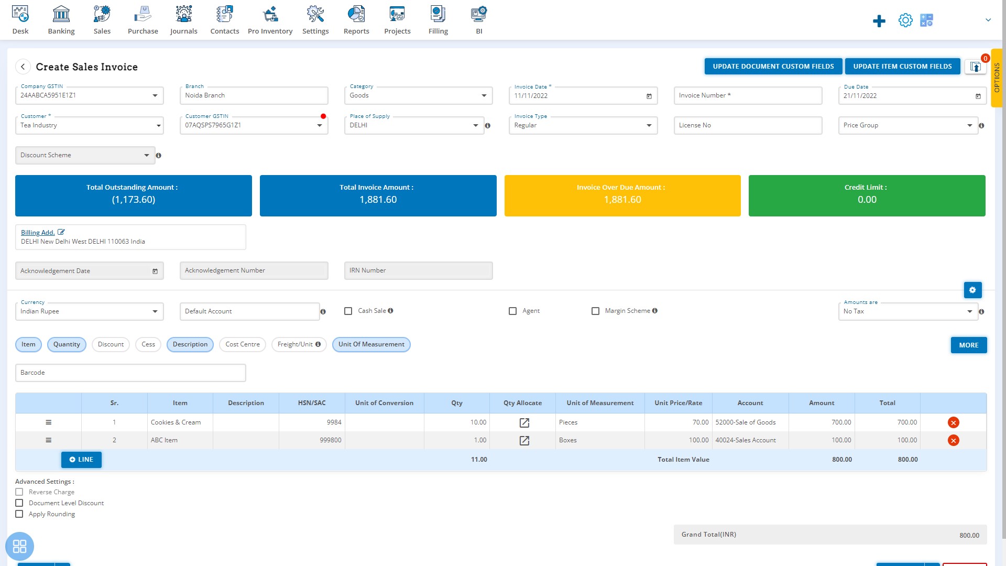Open the gear settings icon in header

905,20
